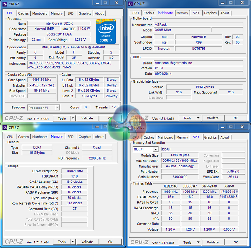Screen dimensions: 251x248
Task: Click the CPU-Z icon in the CPU window's title bar
Action: pyautogui.click(x=5, y=4)
